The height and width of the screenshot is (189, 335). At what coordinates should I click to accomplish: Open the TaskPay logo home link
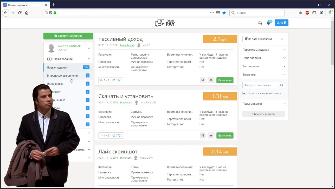click(x=165, y=23)
